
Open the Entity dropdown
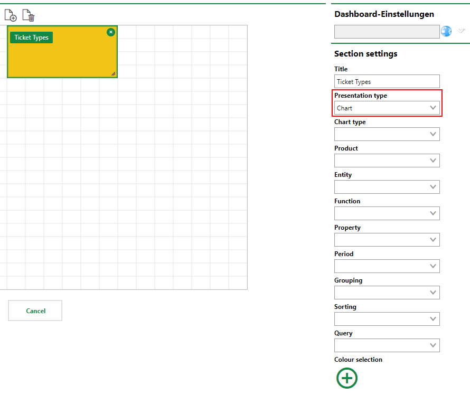coord(387,187)
